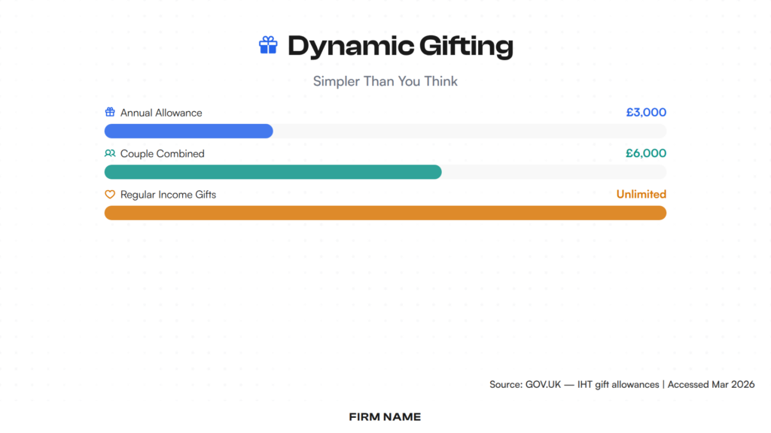The image size is (771, 433).
Task: Click the Annual Allowance label
Action: coord(161,113)
